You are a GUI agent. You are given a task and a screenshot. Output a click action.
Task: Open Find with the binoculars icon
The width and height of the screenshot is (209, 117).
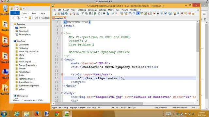tap(104, 13)
